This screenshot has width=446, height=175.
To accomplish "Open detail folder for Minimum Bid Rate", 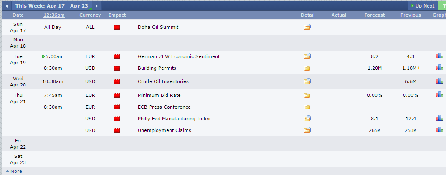I will point(307,95).
